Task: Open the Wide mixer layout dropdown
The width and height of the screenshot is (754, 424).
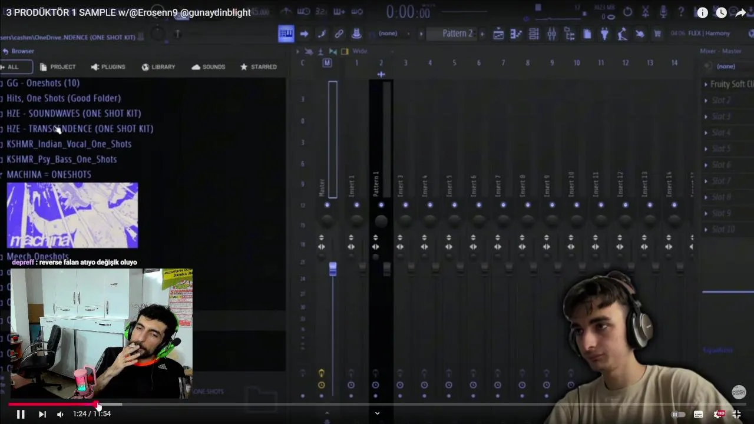Action: pos(359,51)
